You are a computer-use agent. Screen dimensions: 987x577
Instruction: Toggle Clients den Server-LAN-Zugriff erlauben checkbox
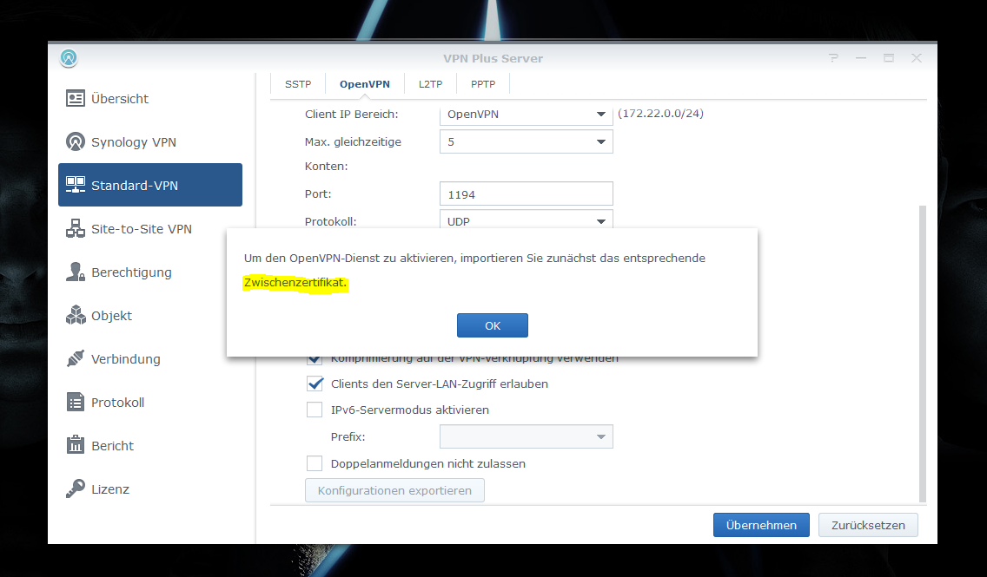[315, 384]
